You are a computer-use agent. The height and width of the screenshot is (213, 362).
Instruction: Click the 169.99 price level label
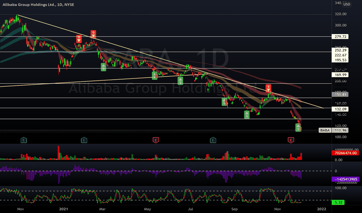click(340, 75)
